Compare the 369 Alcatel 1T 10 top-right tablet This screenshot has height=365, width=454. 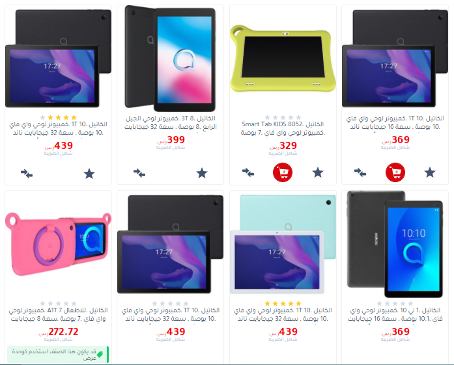(x=360, y=172)
